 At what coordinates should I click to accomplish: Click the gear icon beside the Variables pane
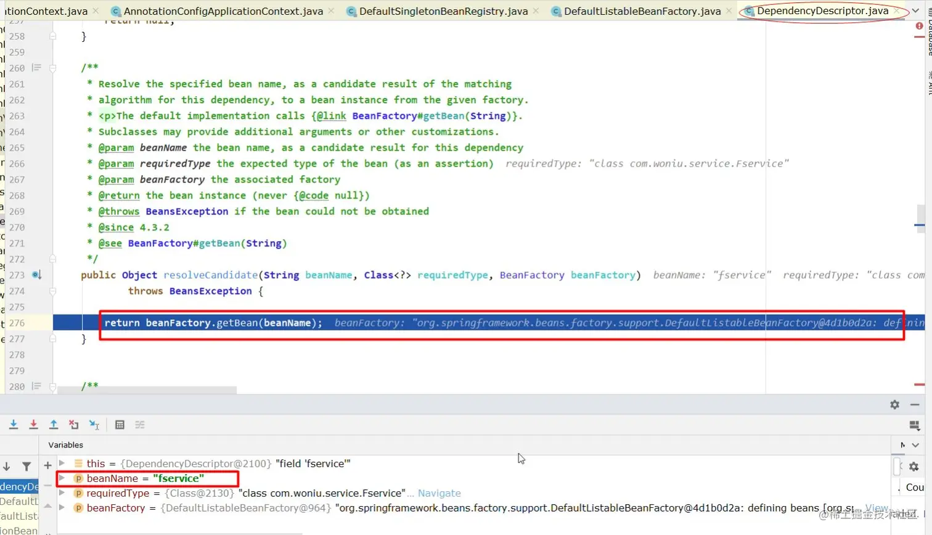pos(914,467)
